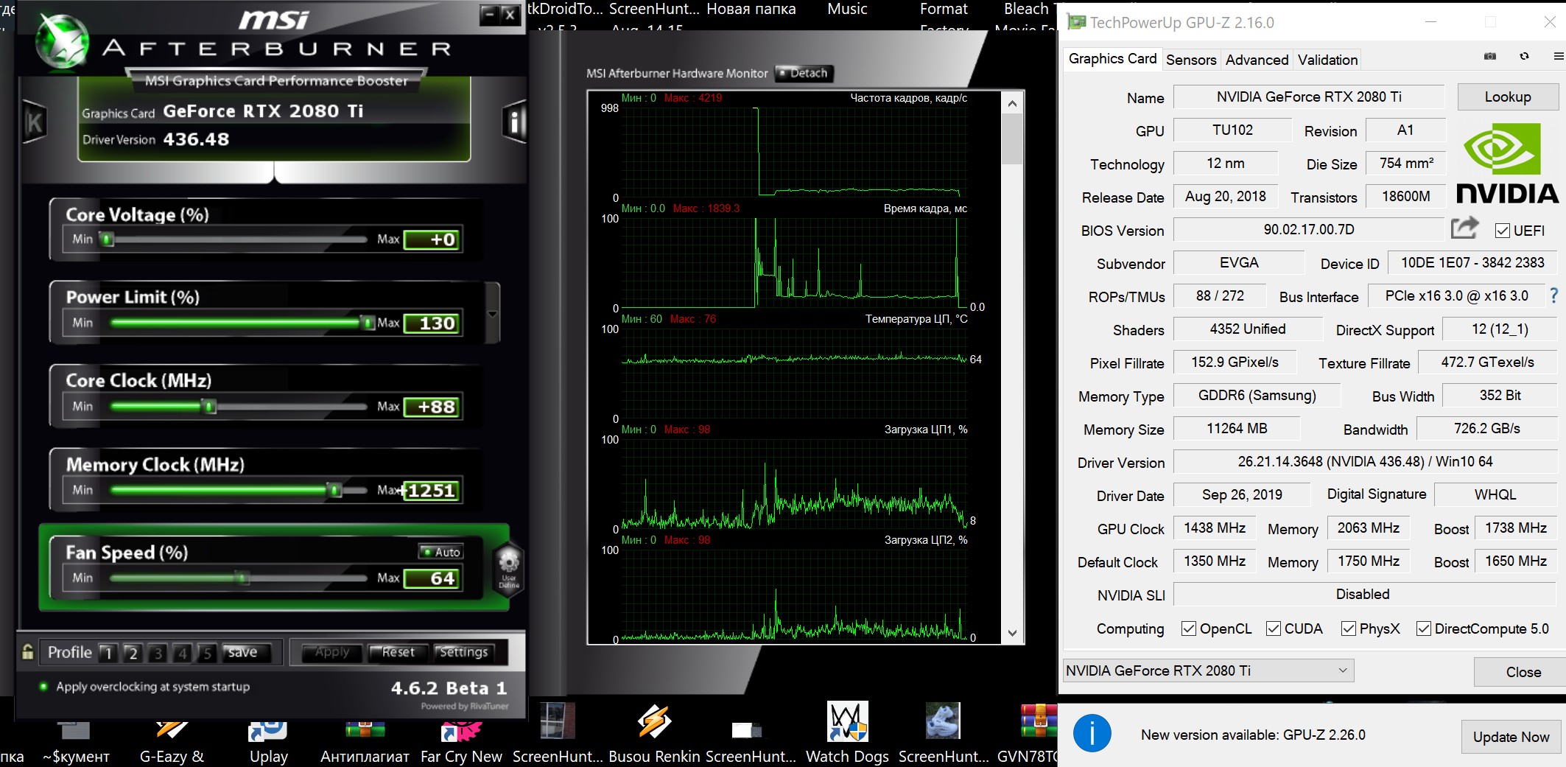Click the profile lock icon
This screenshot has height=767, width=1566.
click(27, 652)
